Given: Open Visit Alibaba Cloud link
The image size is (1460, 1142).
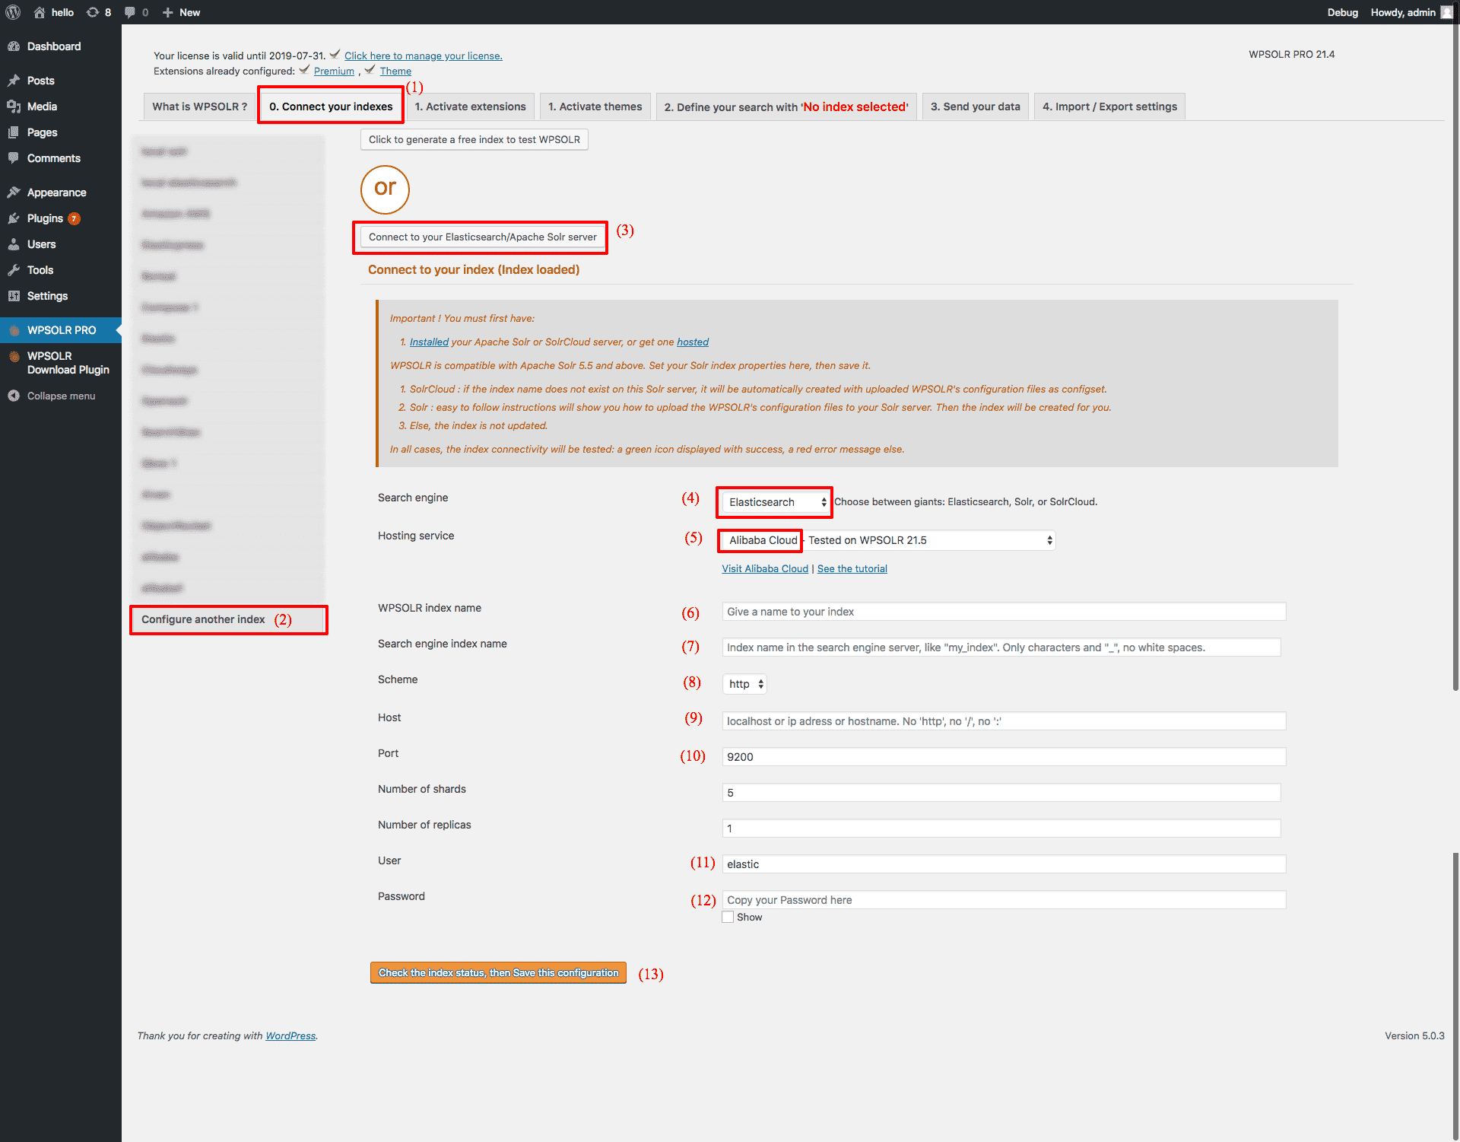Looking at the screenshot, I should tap(765, 568).
